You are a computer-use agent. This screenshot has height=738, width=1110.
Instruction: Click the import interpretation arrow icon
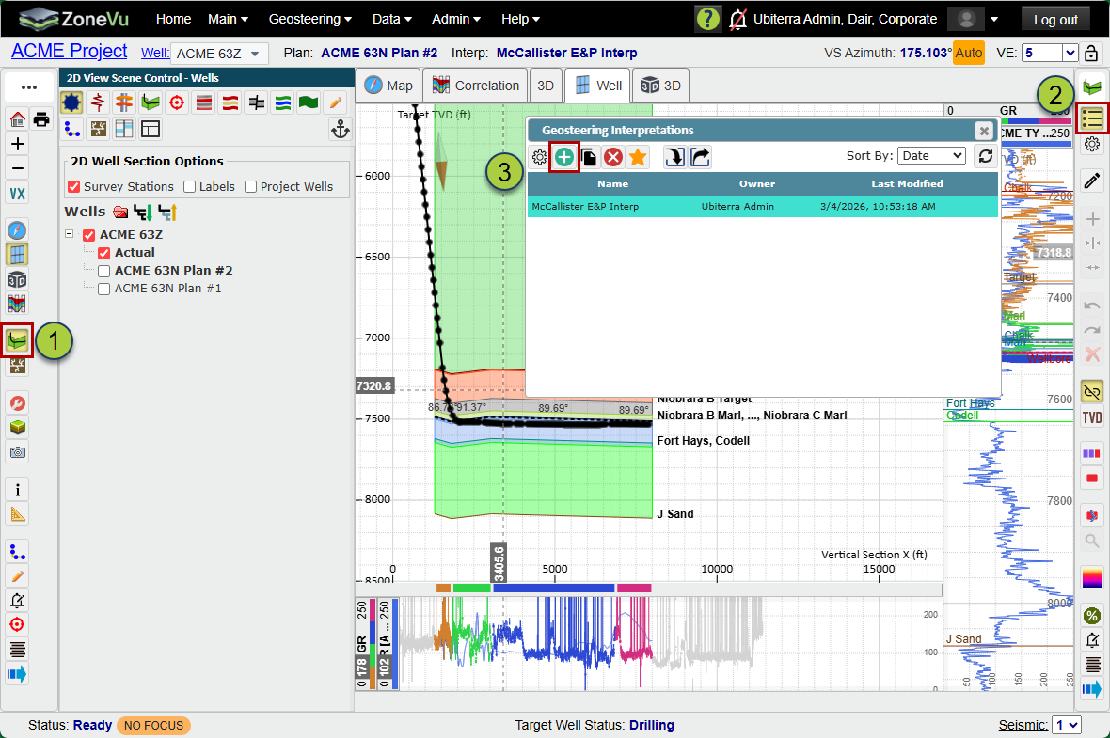pos(674,157)
